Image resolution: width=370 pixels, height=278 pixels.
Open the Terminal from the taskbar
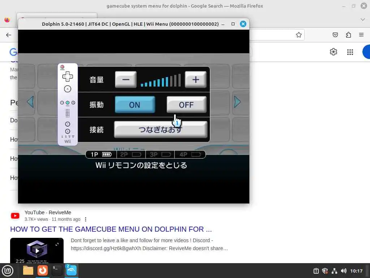click(x=57, y=270)
